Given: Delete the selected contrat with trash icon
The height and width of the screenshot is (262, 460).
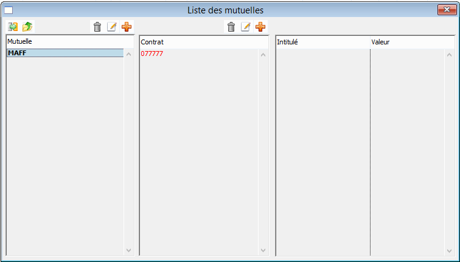Looking at the screenshot, I should click(231, 27).
